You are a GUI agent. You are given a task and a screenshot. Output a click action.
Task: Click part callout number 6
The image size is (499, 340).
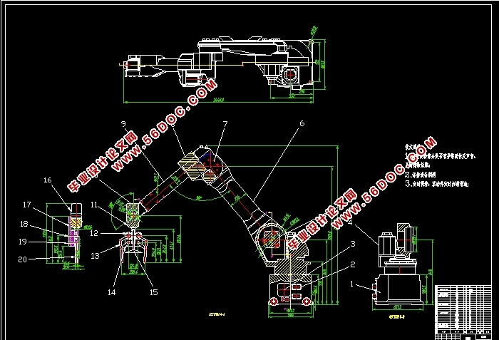(x=301, y=123)
